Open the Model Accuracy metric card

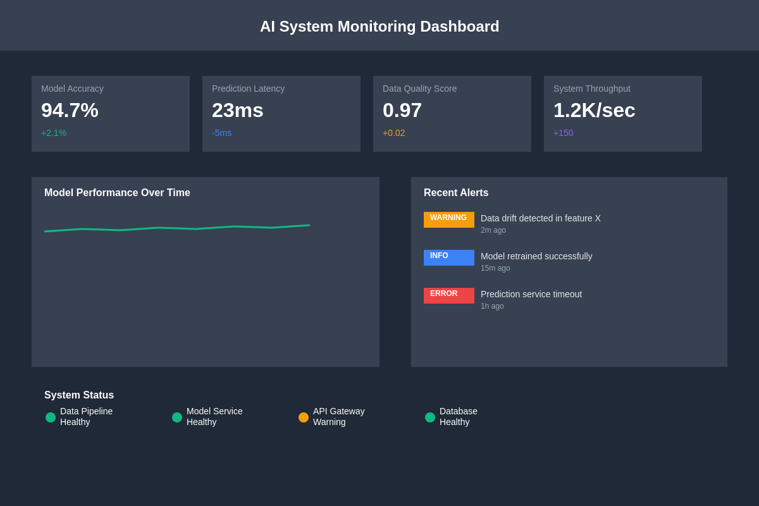click(111, 114)
